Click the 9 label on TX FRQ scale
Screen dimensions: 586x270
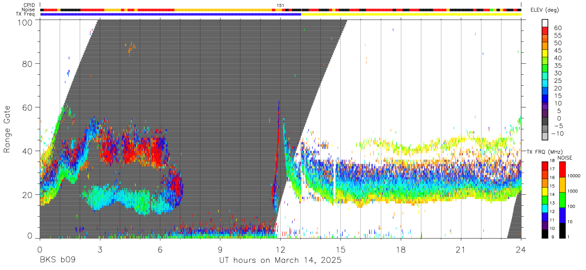point(553,237)
